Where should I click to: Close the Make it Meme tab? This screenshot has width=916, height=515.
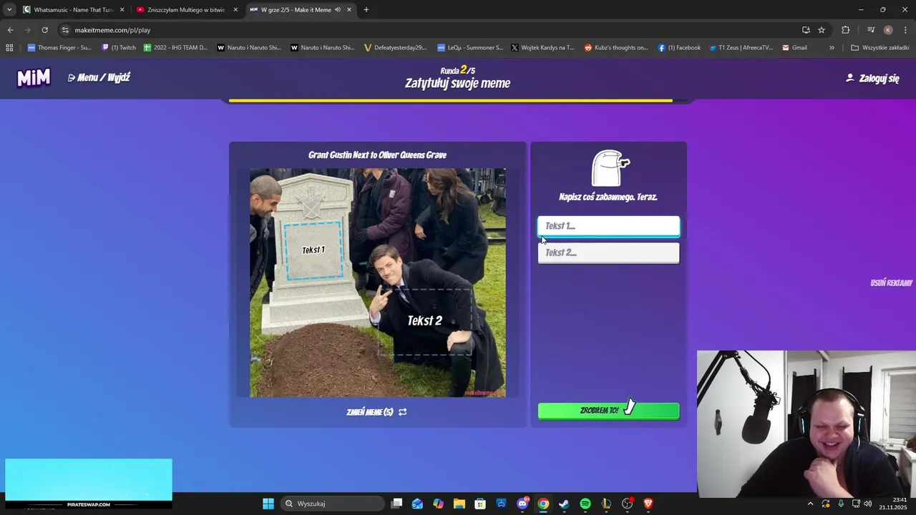(x=349, y=10)
